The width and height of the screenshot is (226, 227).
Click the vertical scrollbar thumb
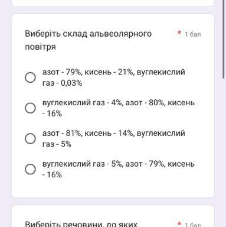pos(224,40)
